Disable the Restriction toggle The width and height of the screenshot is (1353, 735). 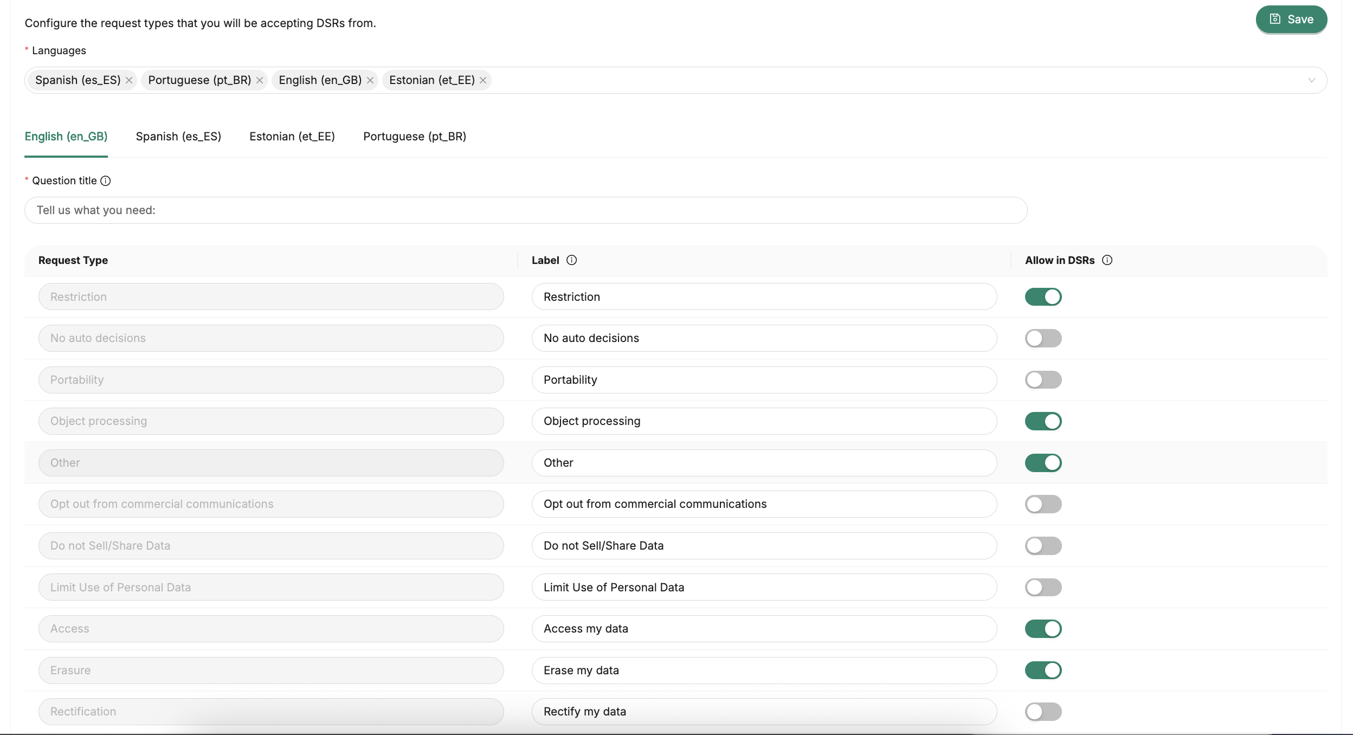[1043, 297]
